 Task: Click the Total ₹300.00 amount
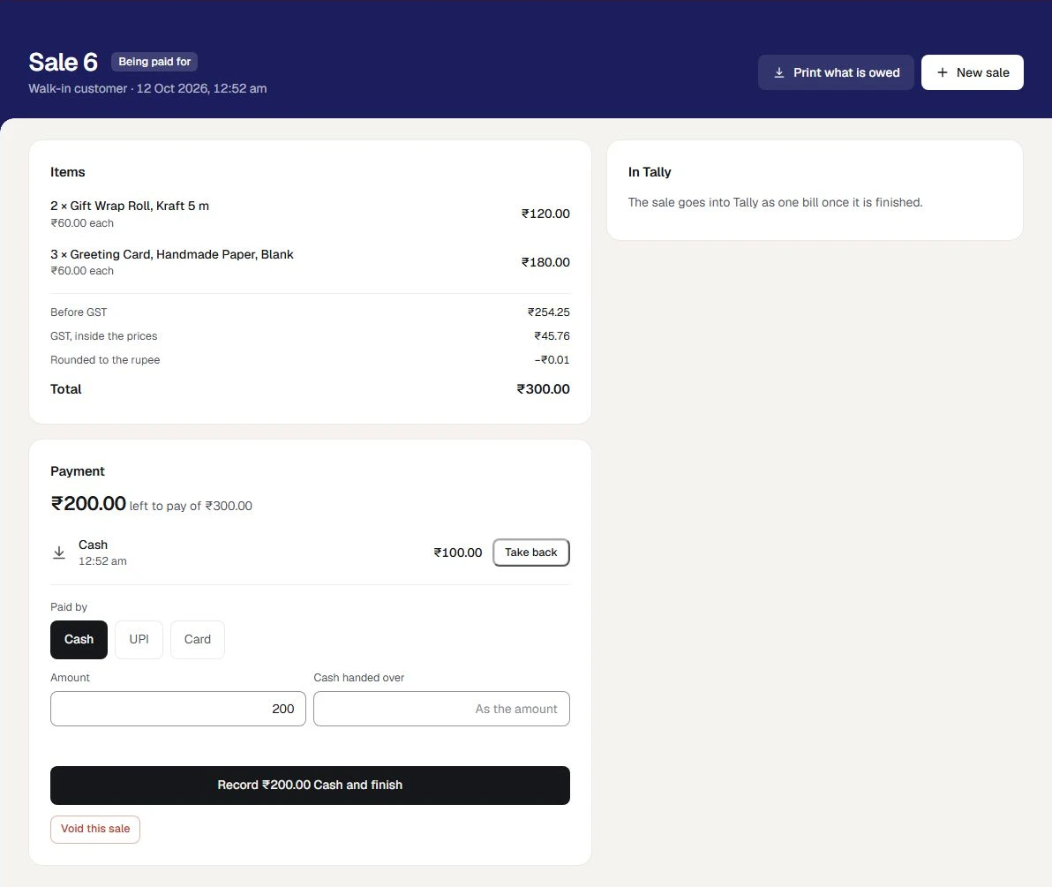click(x=543, y=389)
